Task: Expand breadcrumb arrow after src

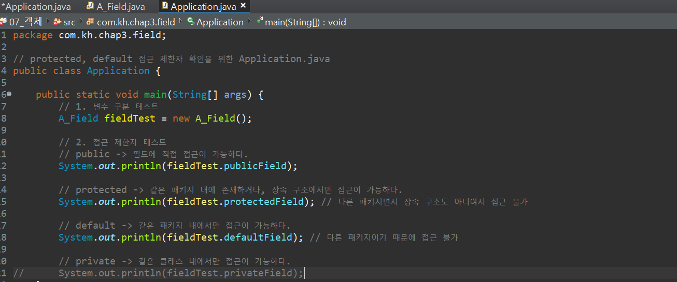Action: (x=81, y=21)
